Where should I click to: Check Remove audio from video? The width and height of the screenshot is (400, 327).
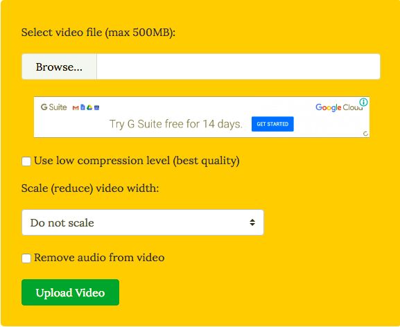pos(26,258)
